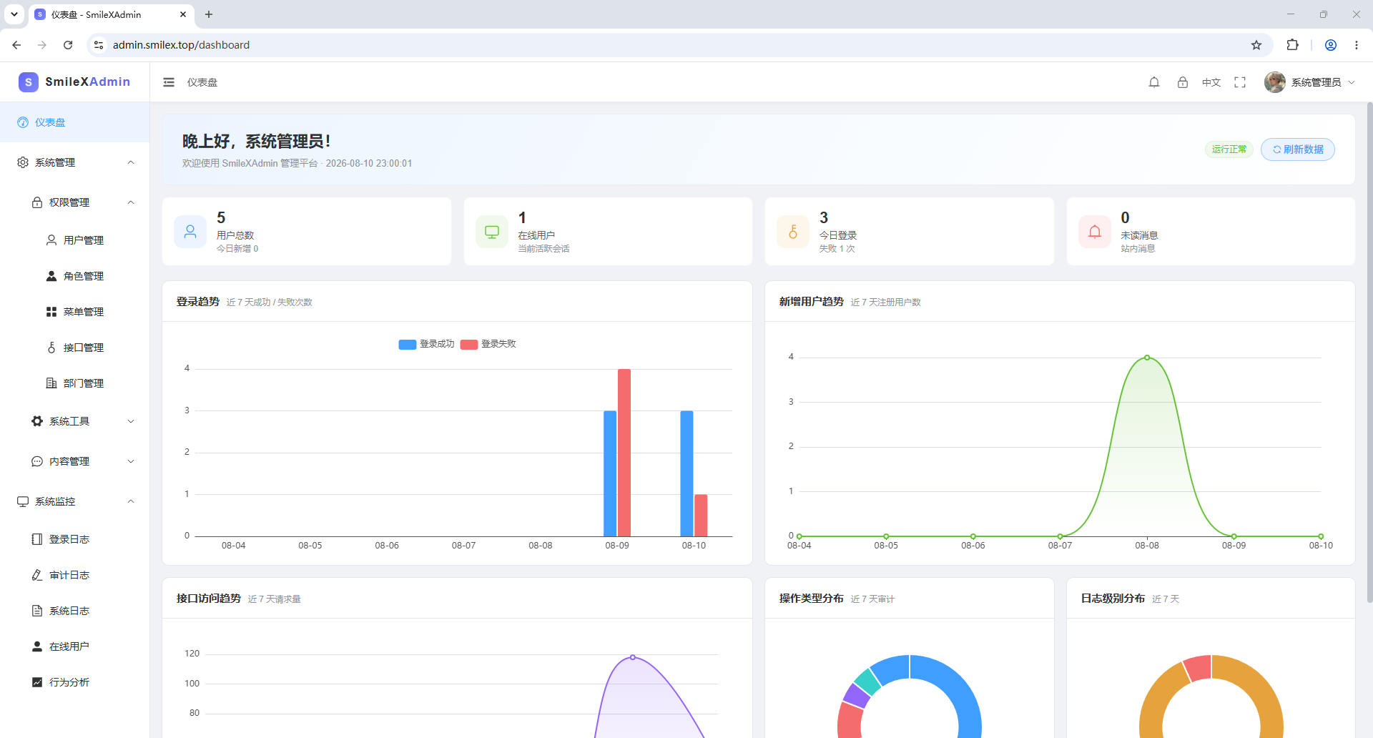Click the 菜单管理 grid icon
This screenshot has width=1373, height=738.
click(51, 312)
